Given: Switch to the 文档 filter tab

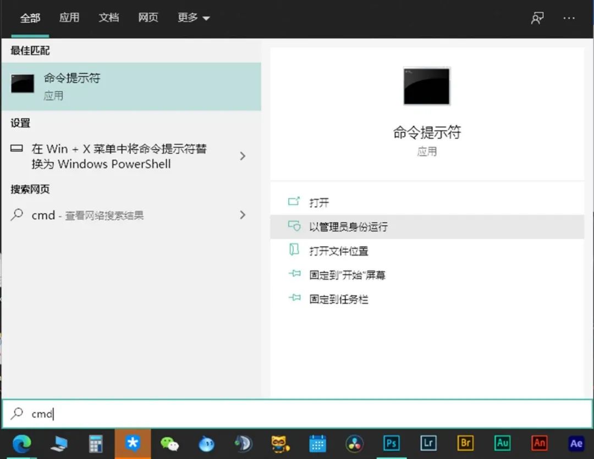Looking at the screenshot, I should point(108,18).
